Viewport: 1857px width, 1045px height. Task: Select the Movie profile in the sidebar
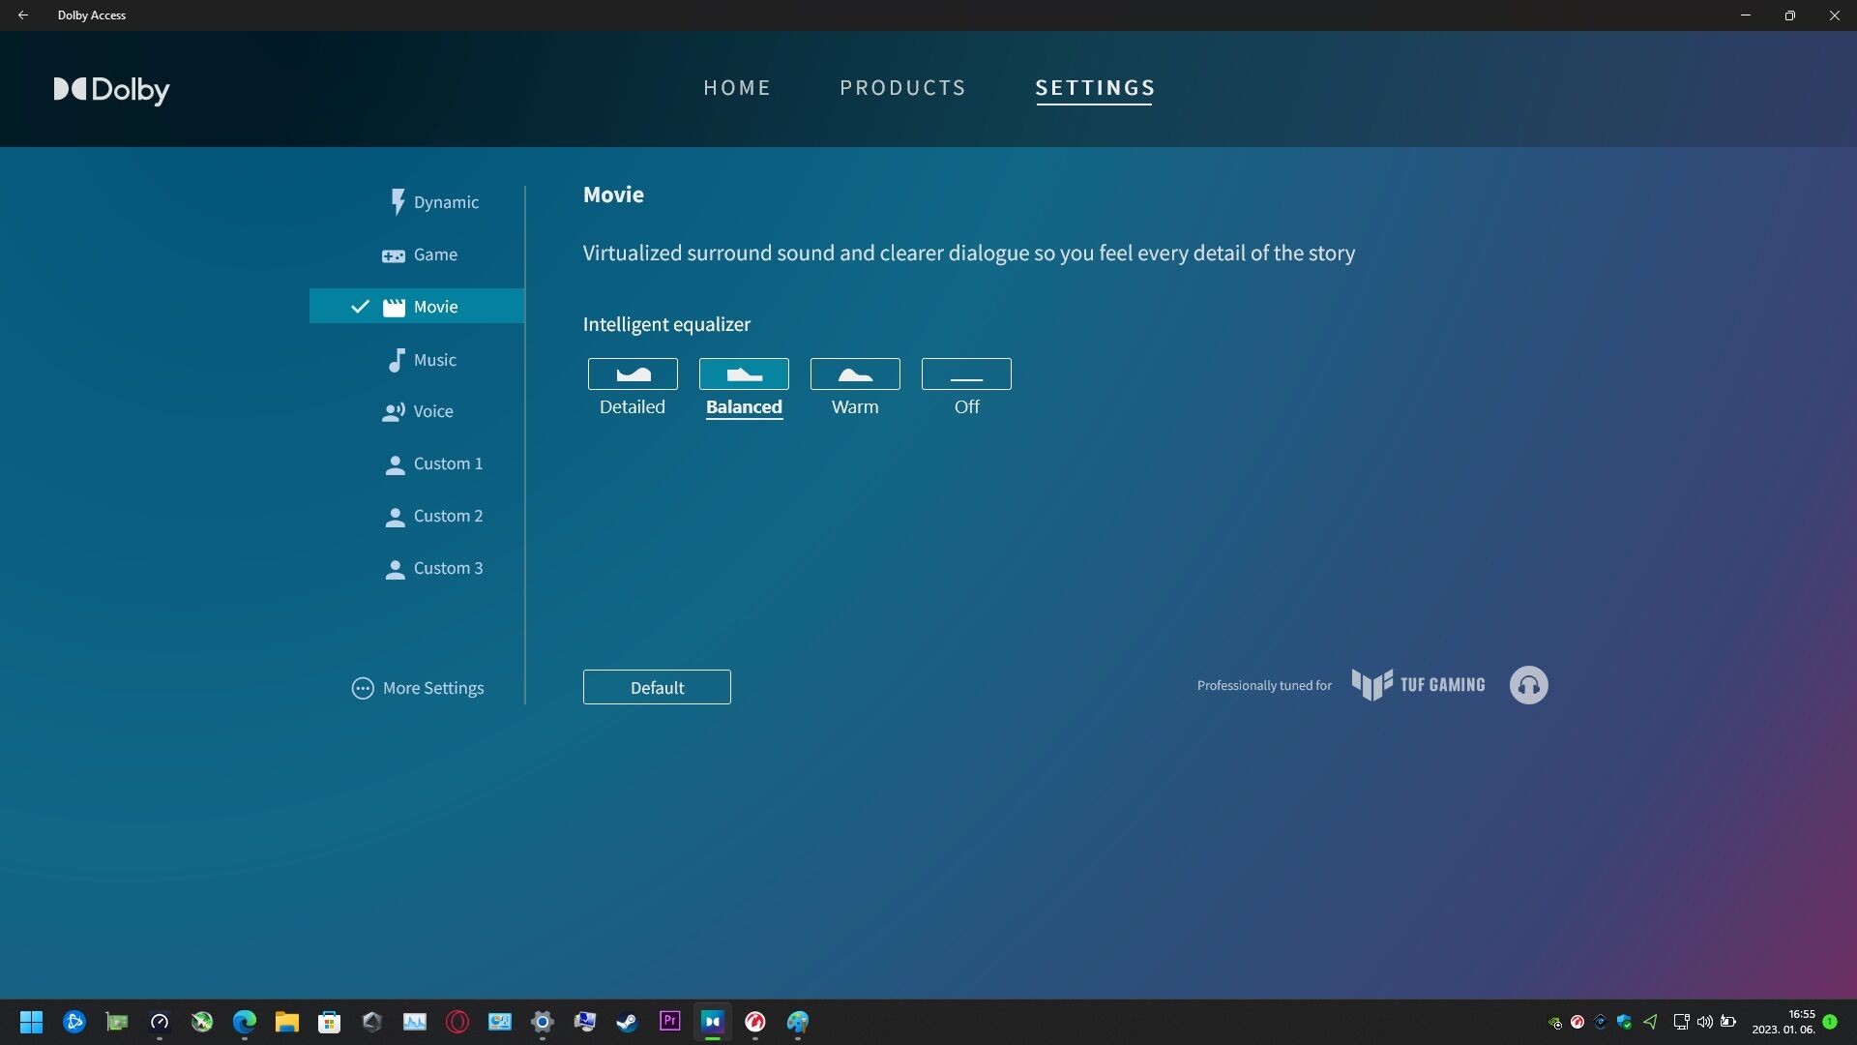417,306
